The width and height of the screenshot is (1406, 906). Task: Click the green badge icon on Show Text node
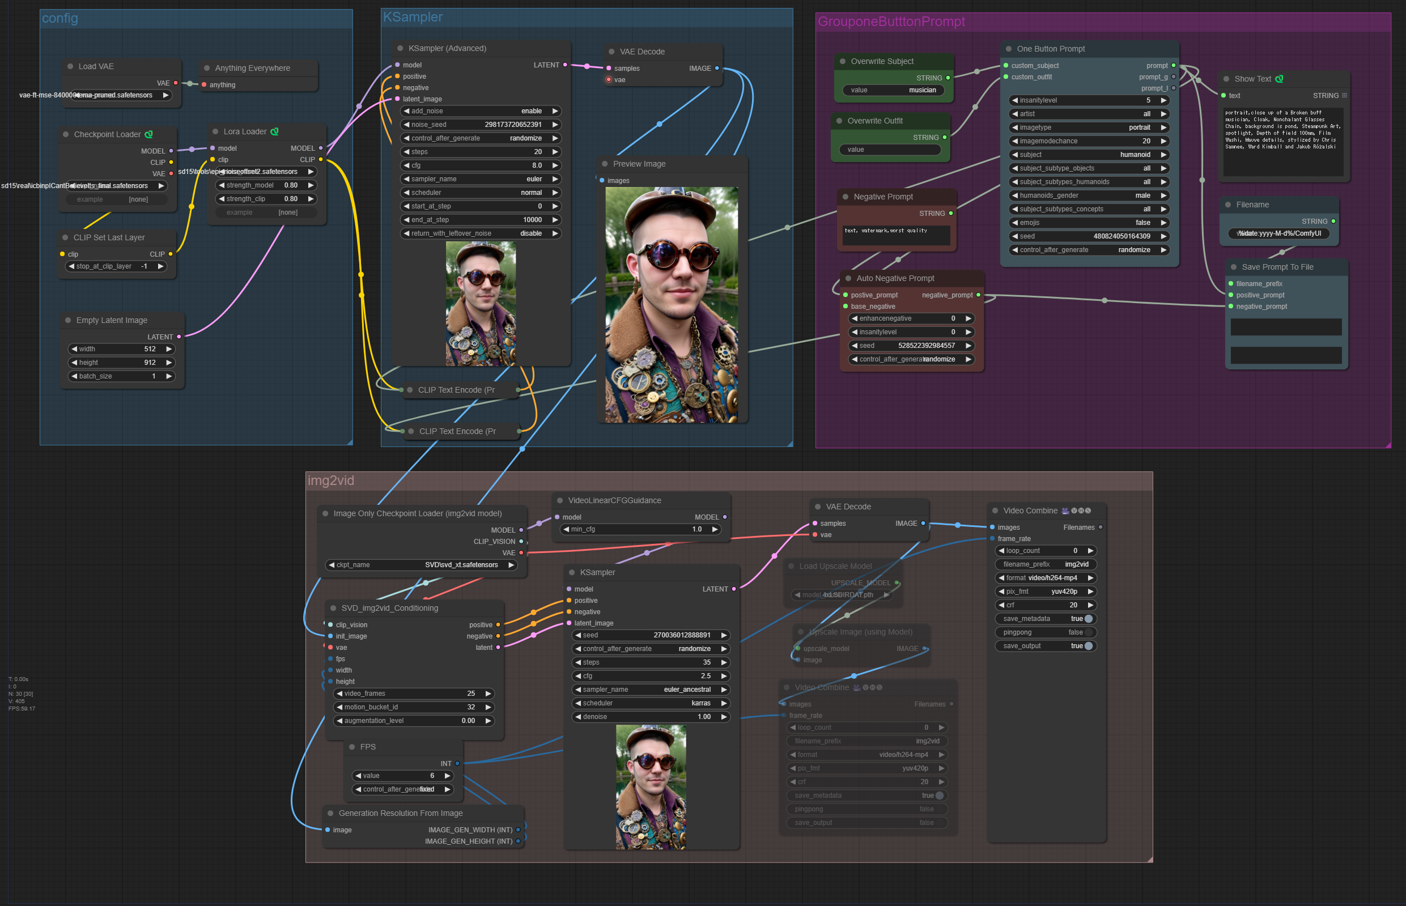tap(1279, 78)
